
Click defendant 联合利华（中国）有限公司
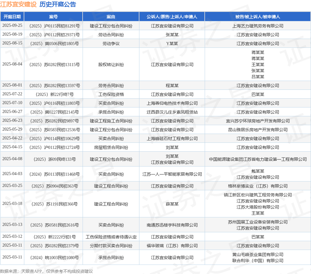click(258, 261)
